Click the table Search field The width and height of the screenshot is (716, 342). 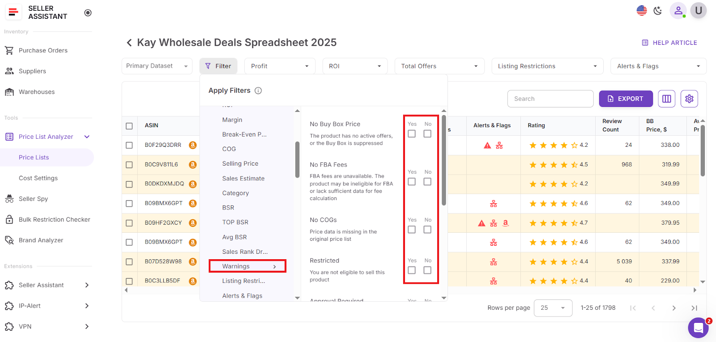[550, 98]
